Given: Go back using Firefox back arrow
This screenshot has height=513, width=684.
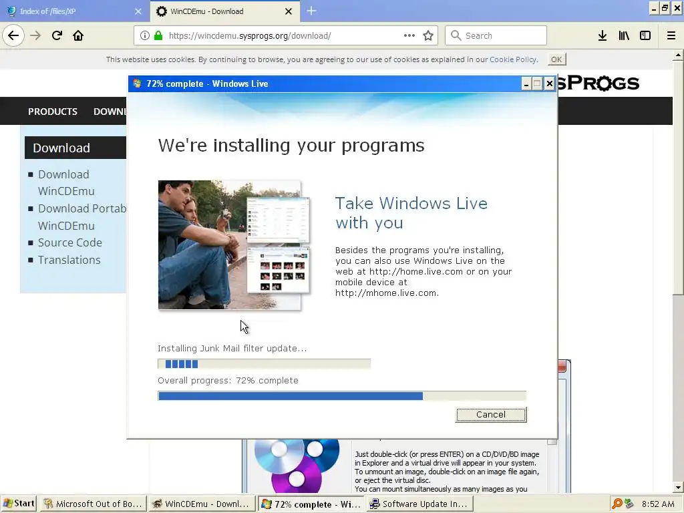Looking at the screenshot, I should point(13,35).
